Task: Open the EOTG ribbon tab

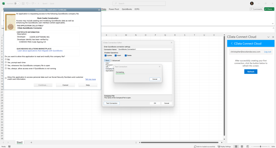Action: coord(137,9)
